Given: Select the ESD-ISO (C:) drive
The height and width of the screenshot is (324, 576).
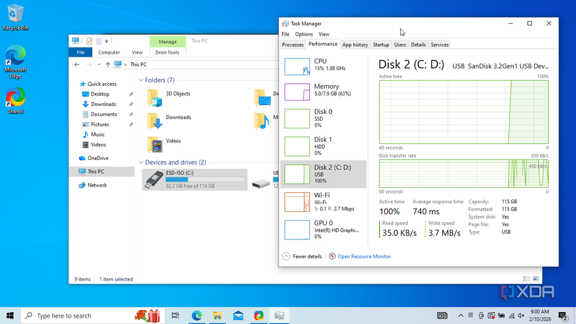Looking at the screenshot, I should [x=195, y=179].
